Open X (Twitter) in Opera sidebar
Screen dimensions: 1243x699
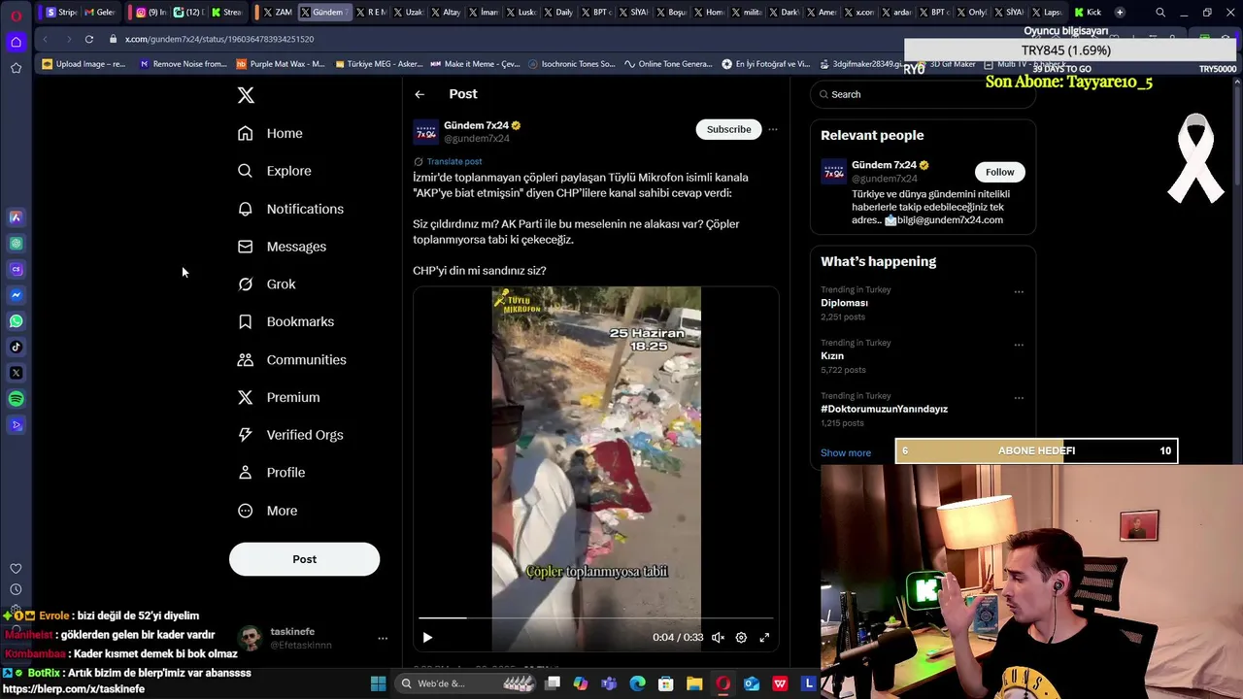[16, 373]
